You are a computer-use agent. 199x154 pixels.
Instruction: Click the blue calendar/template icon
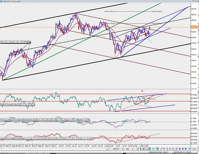tap(158, 149)
